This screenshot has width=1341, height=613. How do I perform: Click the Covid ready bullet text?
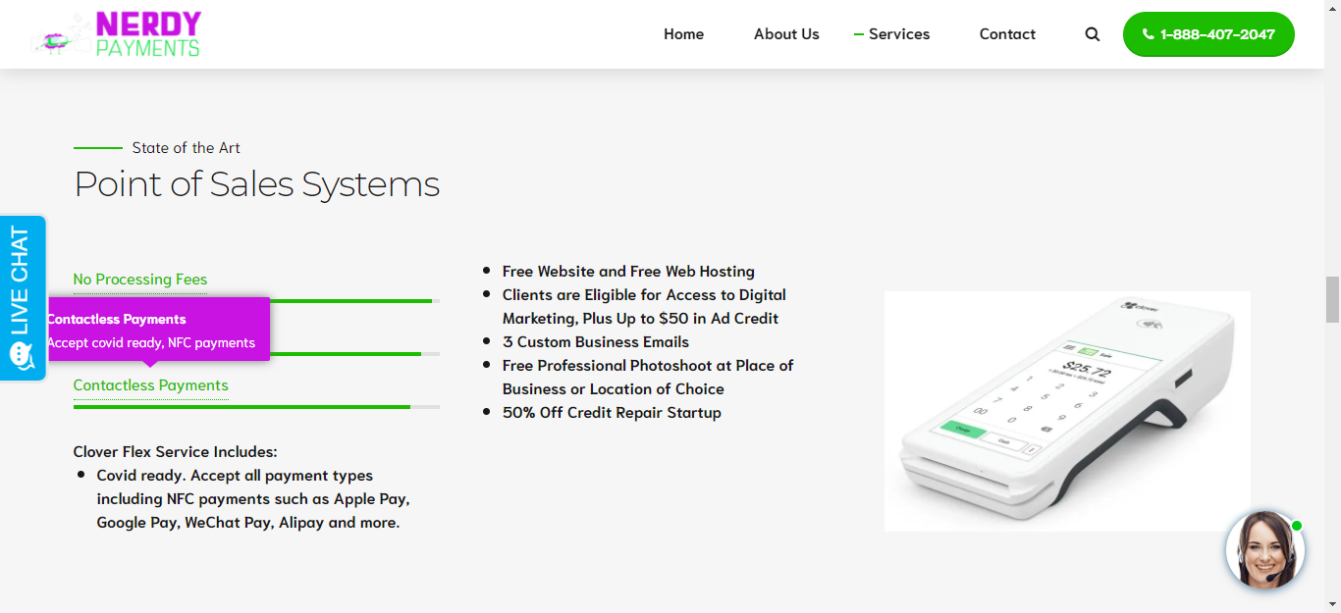pyautogui.click(x=253, y=499)
